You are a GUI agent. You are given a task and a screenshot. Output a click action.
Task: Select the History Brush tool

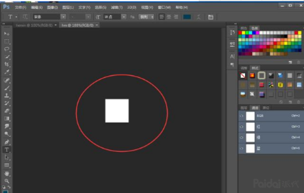pyautogui.click(x=6, y=103)
